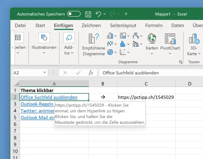Viewport: 203px width, 159px height.
Task: Switch to the Formeln tab
Action: (154, 25)
